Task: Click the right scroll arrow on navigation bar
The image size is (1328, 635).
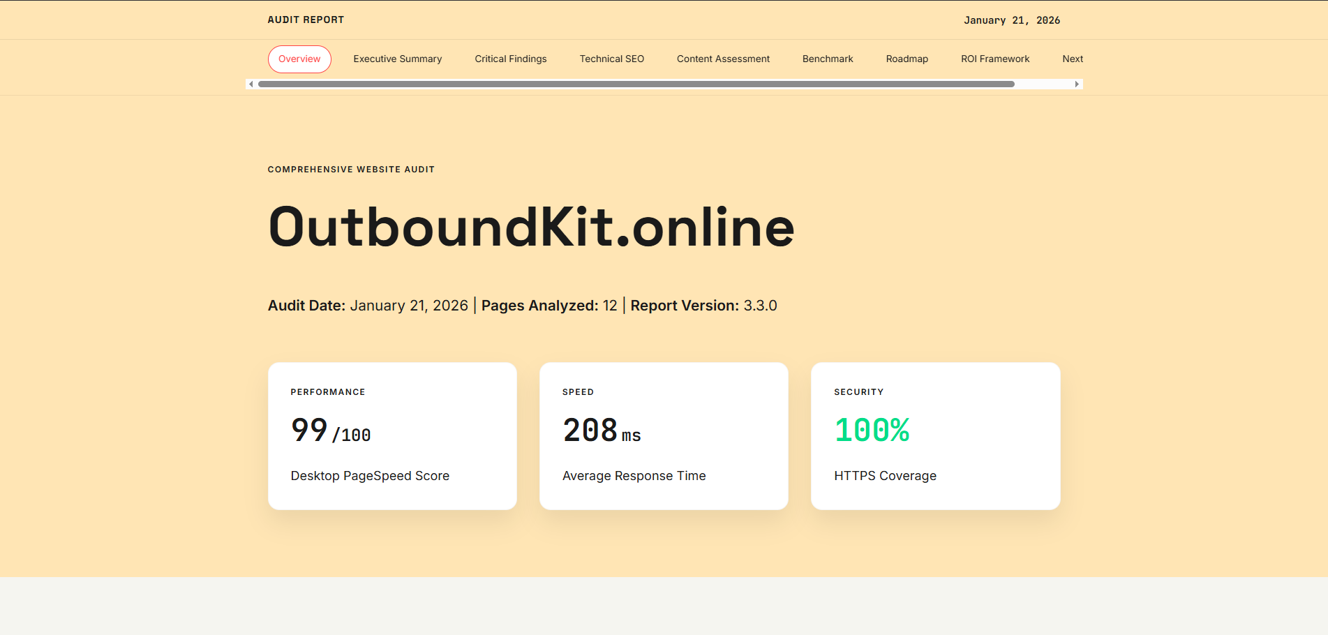Action: click(x=1077, y=84)
